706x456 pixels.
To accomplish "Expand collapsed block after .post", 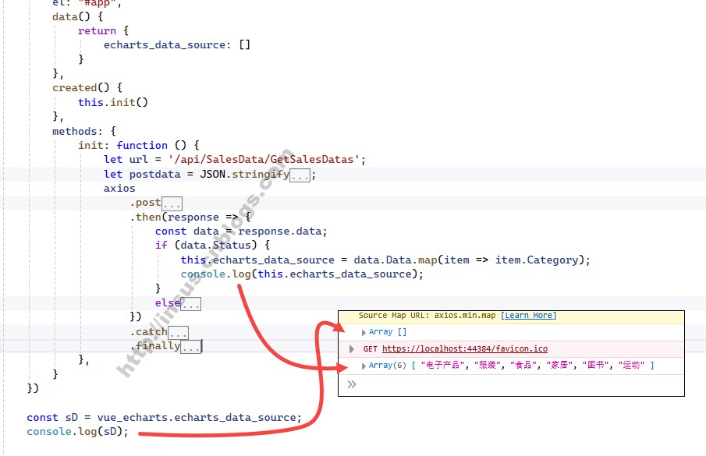I will tap(172, 203).
